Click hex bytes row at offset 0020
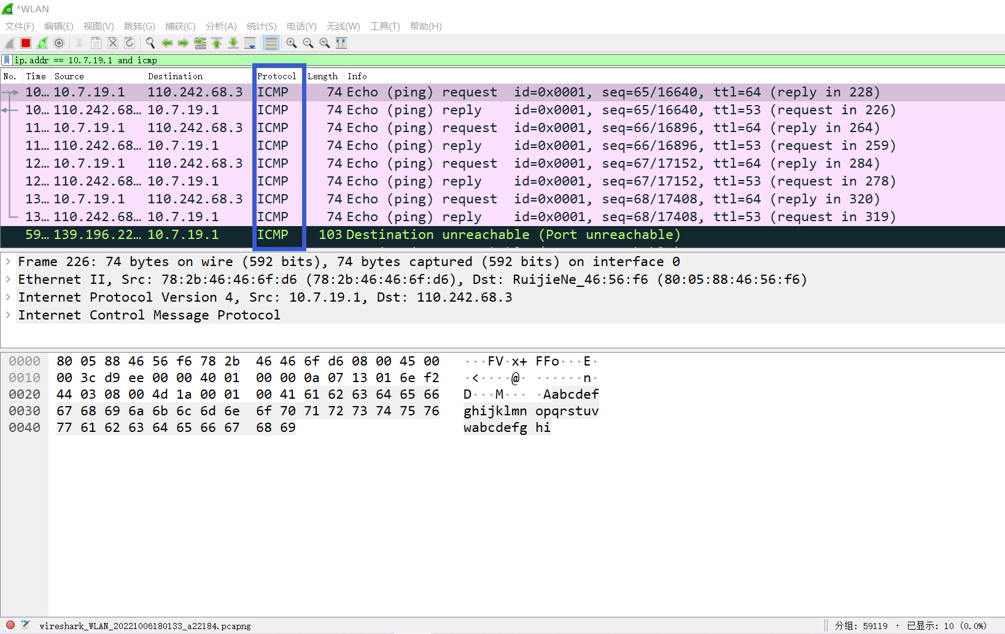This screenshot has height=634, width=1005. pos(248,394)
